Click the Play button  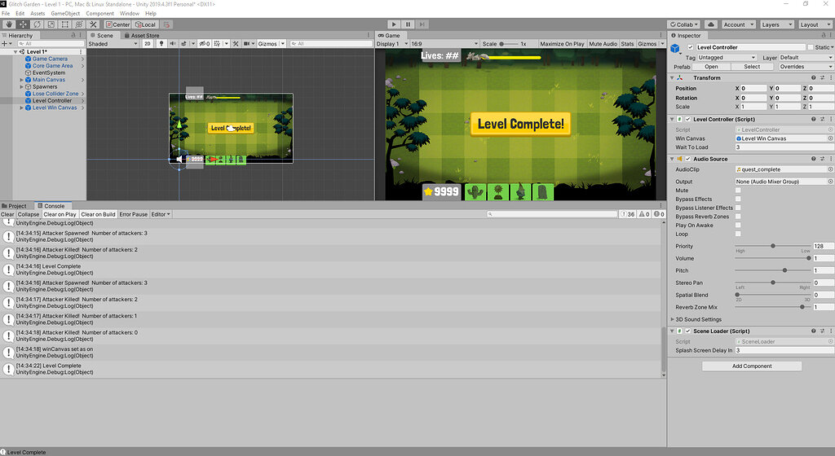pos(394,24)
